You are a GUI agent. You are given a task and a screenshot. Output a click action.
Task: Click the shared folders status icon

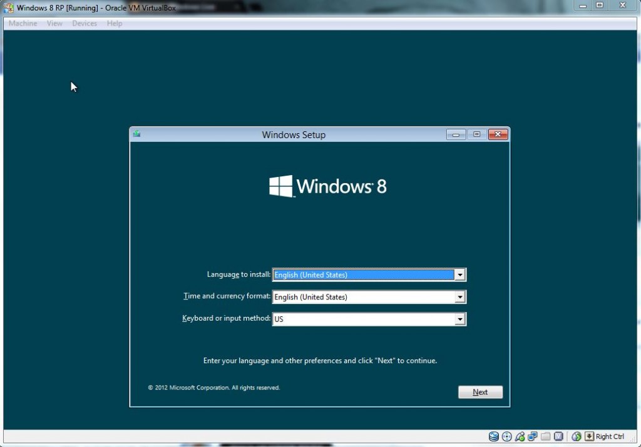tap(545, 436)
